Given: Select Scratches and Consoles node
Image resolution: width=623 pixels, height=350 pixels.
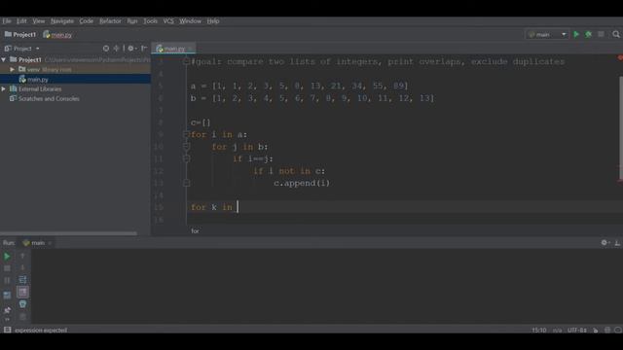Looking at the screenshot, I should 45,98.
